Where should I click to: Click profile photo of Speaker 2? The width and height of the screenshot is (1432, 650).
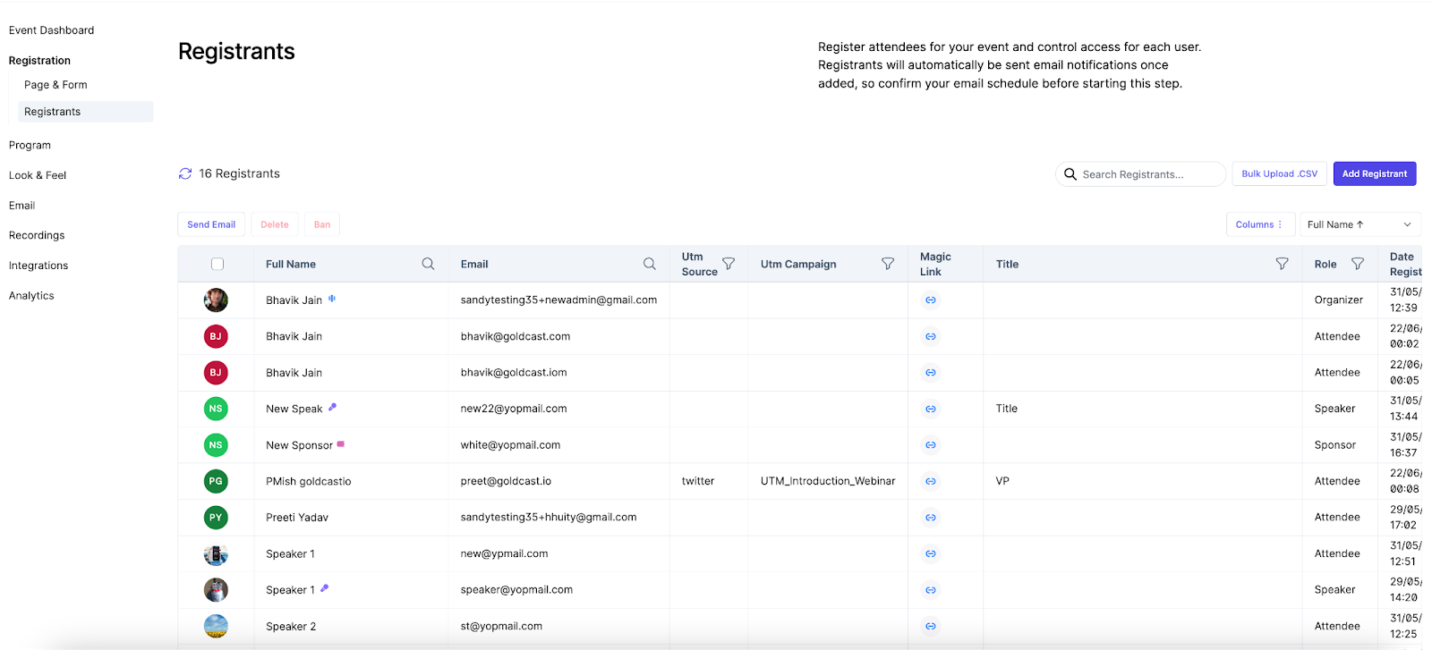click(x=216, y=626)
